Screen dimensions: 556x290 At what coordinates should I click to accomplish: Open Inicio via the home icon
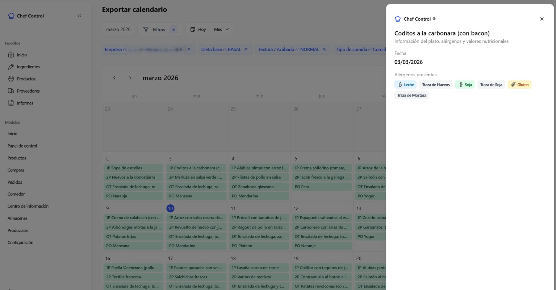(11, 55)
